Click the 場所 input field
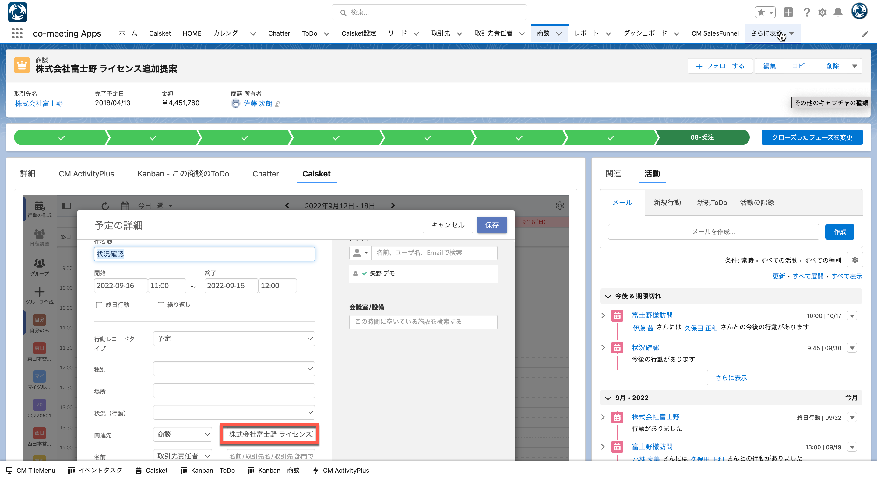 point(234,391)
